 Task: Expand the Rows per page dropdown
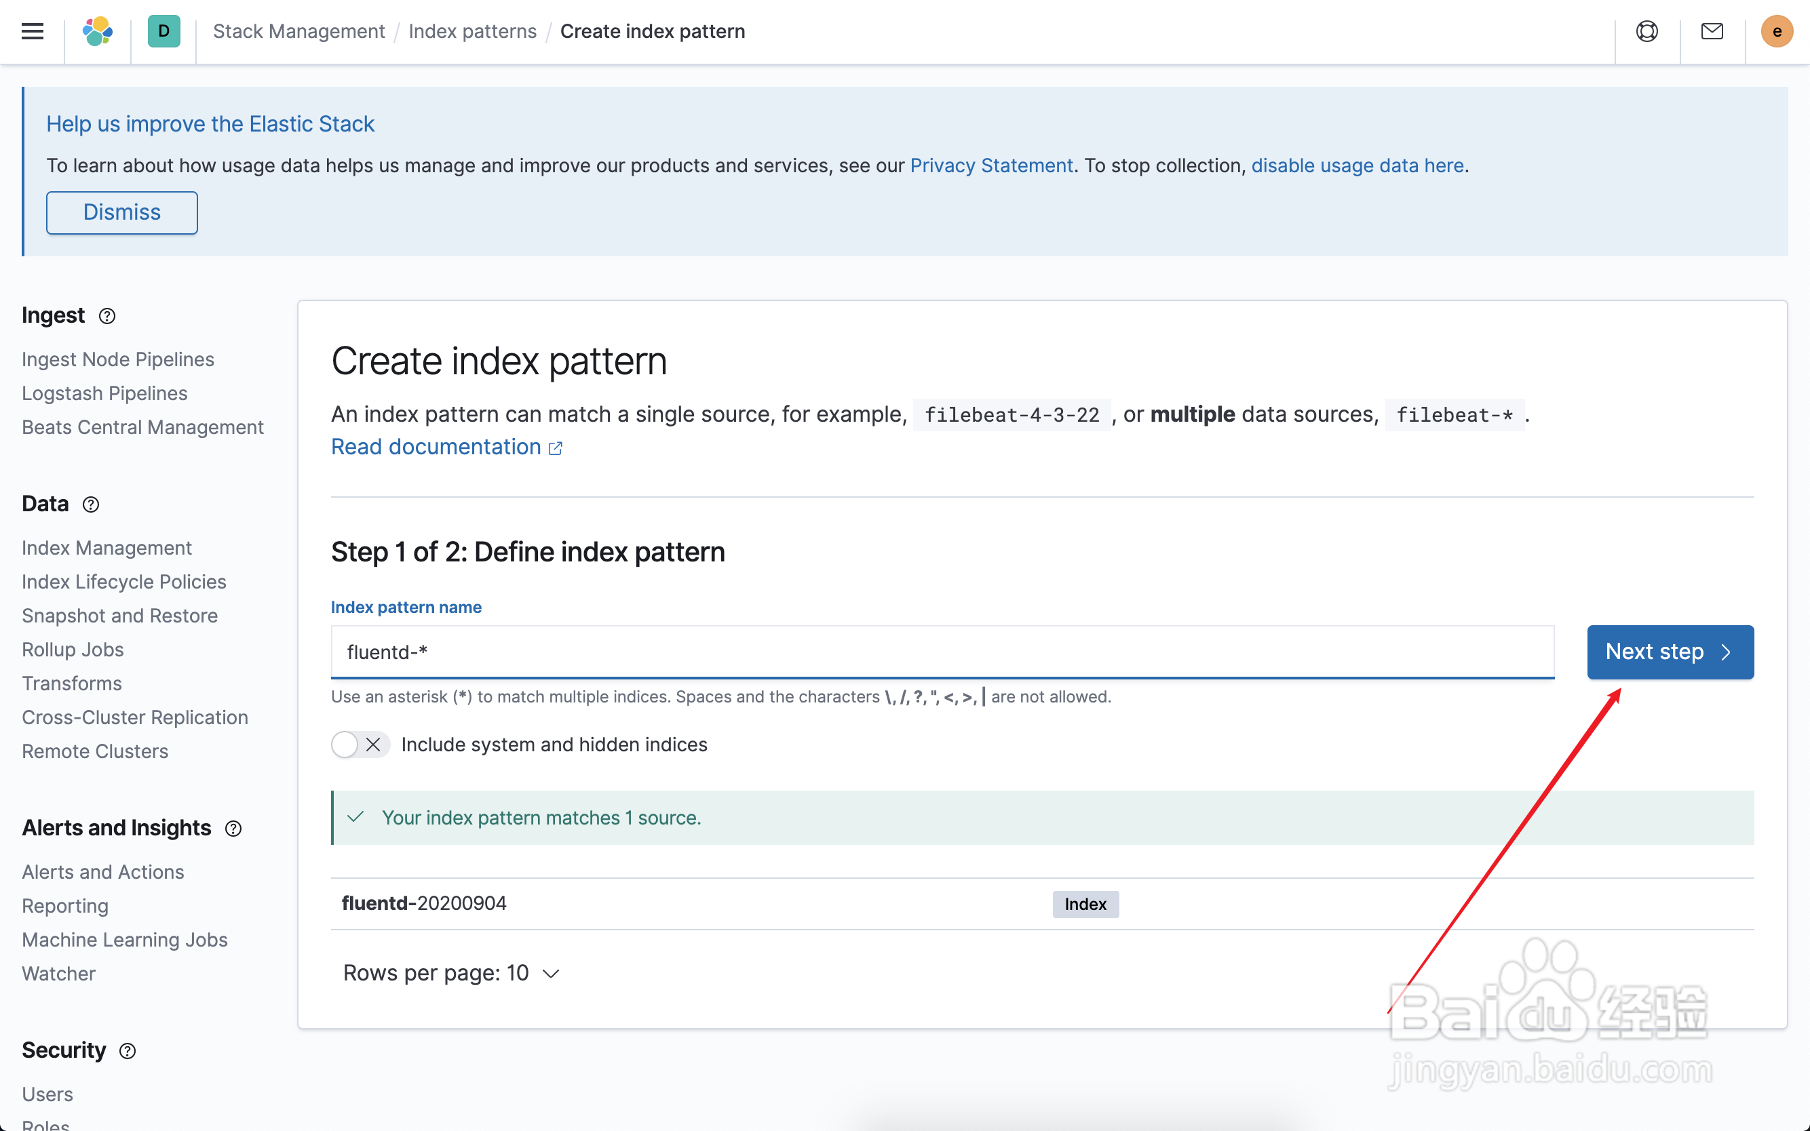[x=451, y=973]
